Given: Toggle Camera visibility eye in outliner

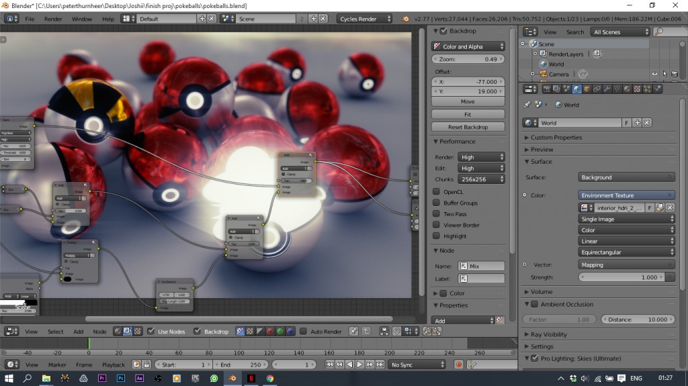Looking at the screenshot, I should click(654, 74).
